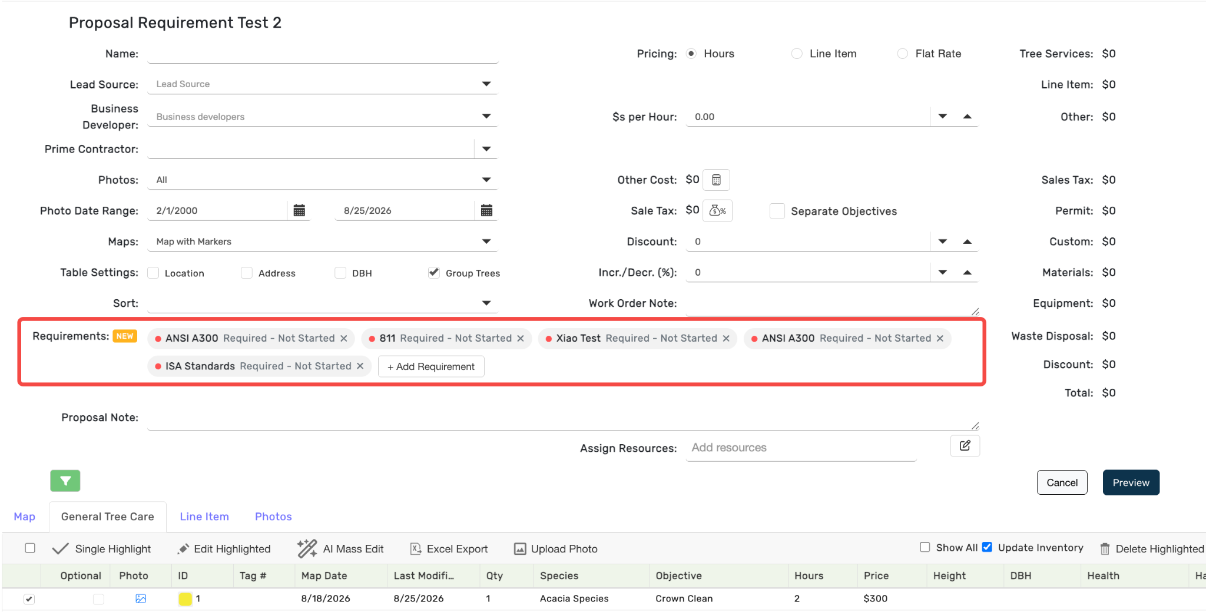Image resolution: width=1206 pixels, height=612 pixels.
Task: Toggle the DBH table setting
Action: point(340,273)
